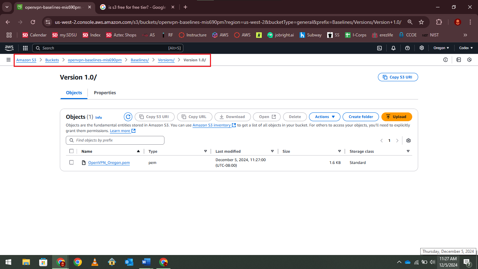Open objects table preferences gear

pyautogui.click(x=408, y=140)
